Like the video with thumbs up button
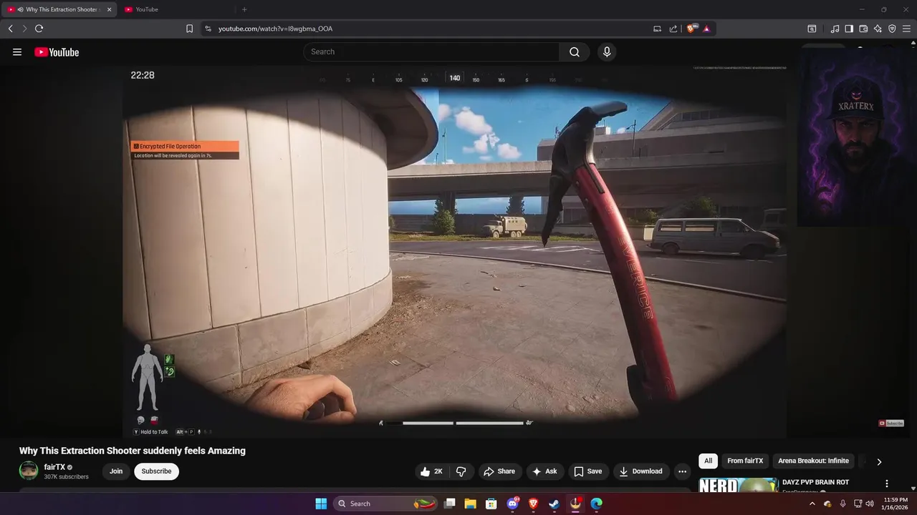This screenshot has height=515, width=917. [x=432, y=471]
